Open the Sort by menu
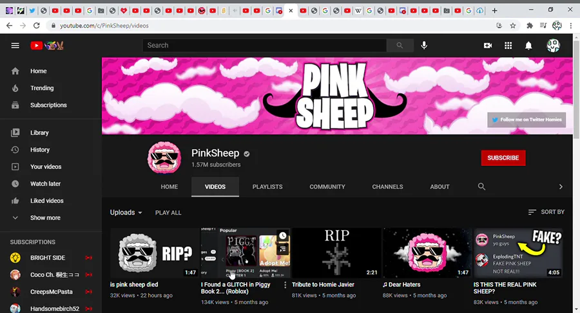Screen dimensions: 580x313 point(546,212)
